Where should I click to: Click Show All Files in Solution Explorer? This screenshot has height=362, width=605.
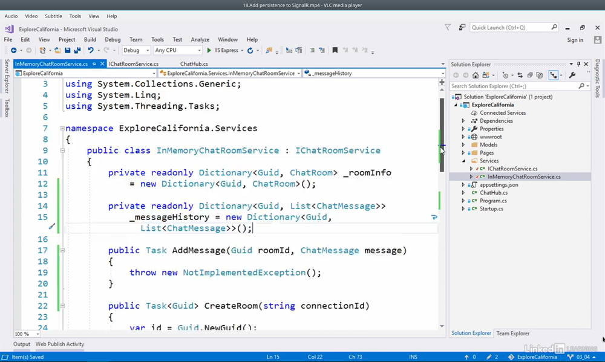pos(540,75)
